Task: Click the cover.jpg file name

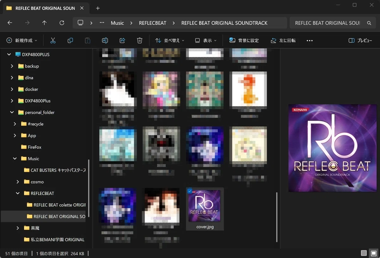Action: click(205, 227)
